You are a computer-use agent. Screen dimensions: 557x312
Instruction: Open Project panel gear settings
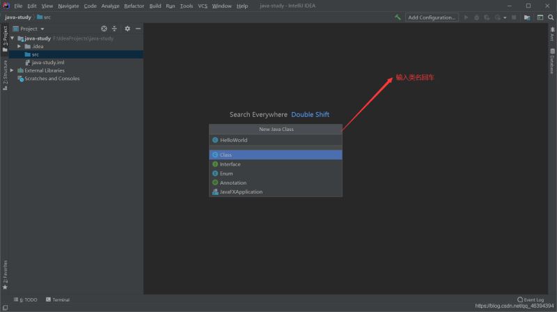pos(127,29)
